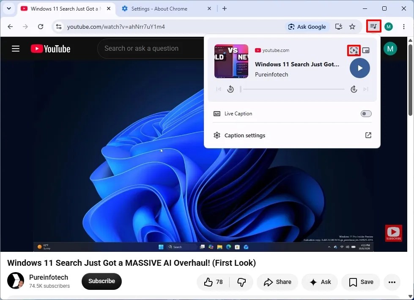Click the Caption settings external link icon
The image size is (414, 300).
click(x=368, y=135)
